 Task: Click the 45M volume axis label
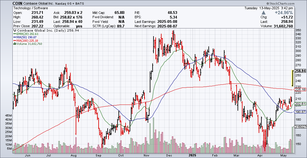click(9, 116)
